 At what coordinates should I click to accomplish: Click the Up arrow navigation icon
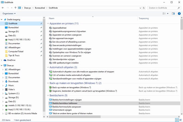point(15,8)
